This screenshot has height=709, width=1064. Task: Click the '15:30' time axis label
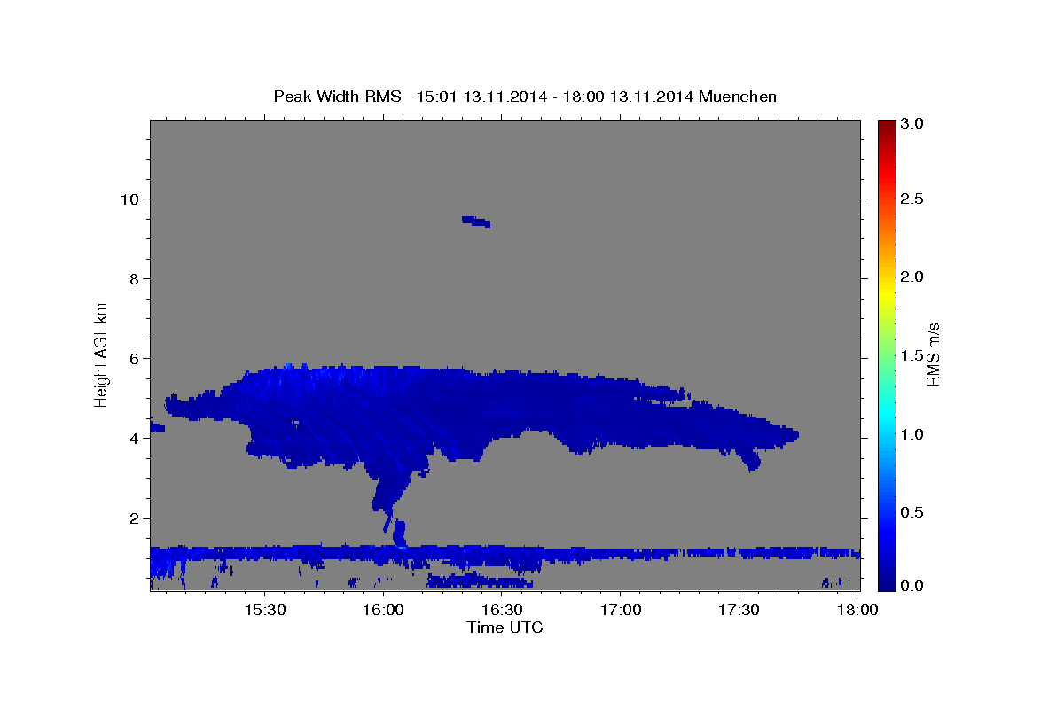point(263,610)
